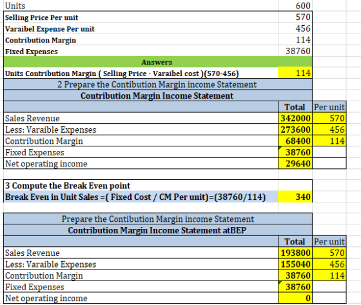
Task: Click the per-unit 570 beside 342000
Action: [329, 118]
